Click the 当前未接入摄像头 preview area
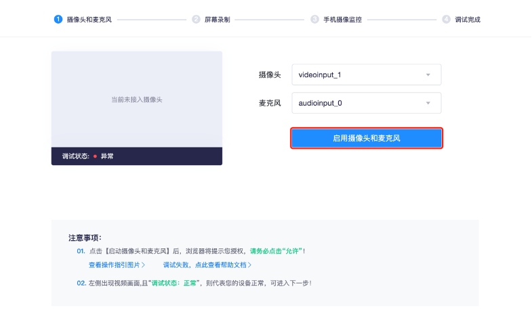Viewport: 532px width, 318px height. pyautogui.click(x=136, y=99)
